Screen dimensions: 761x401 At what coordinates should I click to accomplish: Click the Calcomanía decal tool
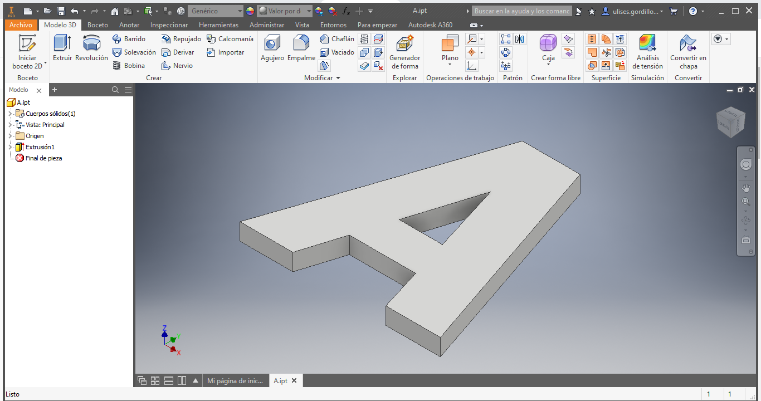[x=230, y=39]
